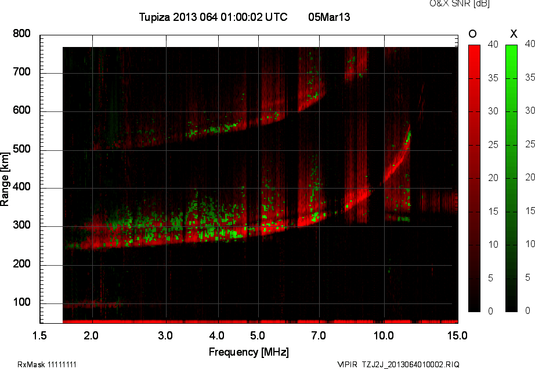
Task: Click the green X-mode color bar
Action: tap(511, 178)
